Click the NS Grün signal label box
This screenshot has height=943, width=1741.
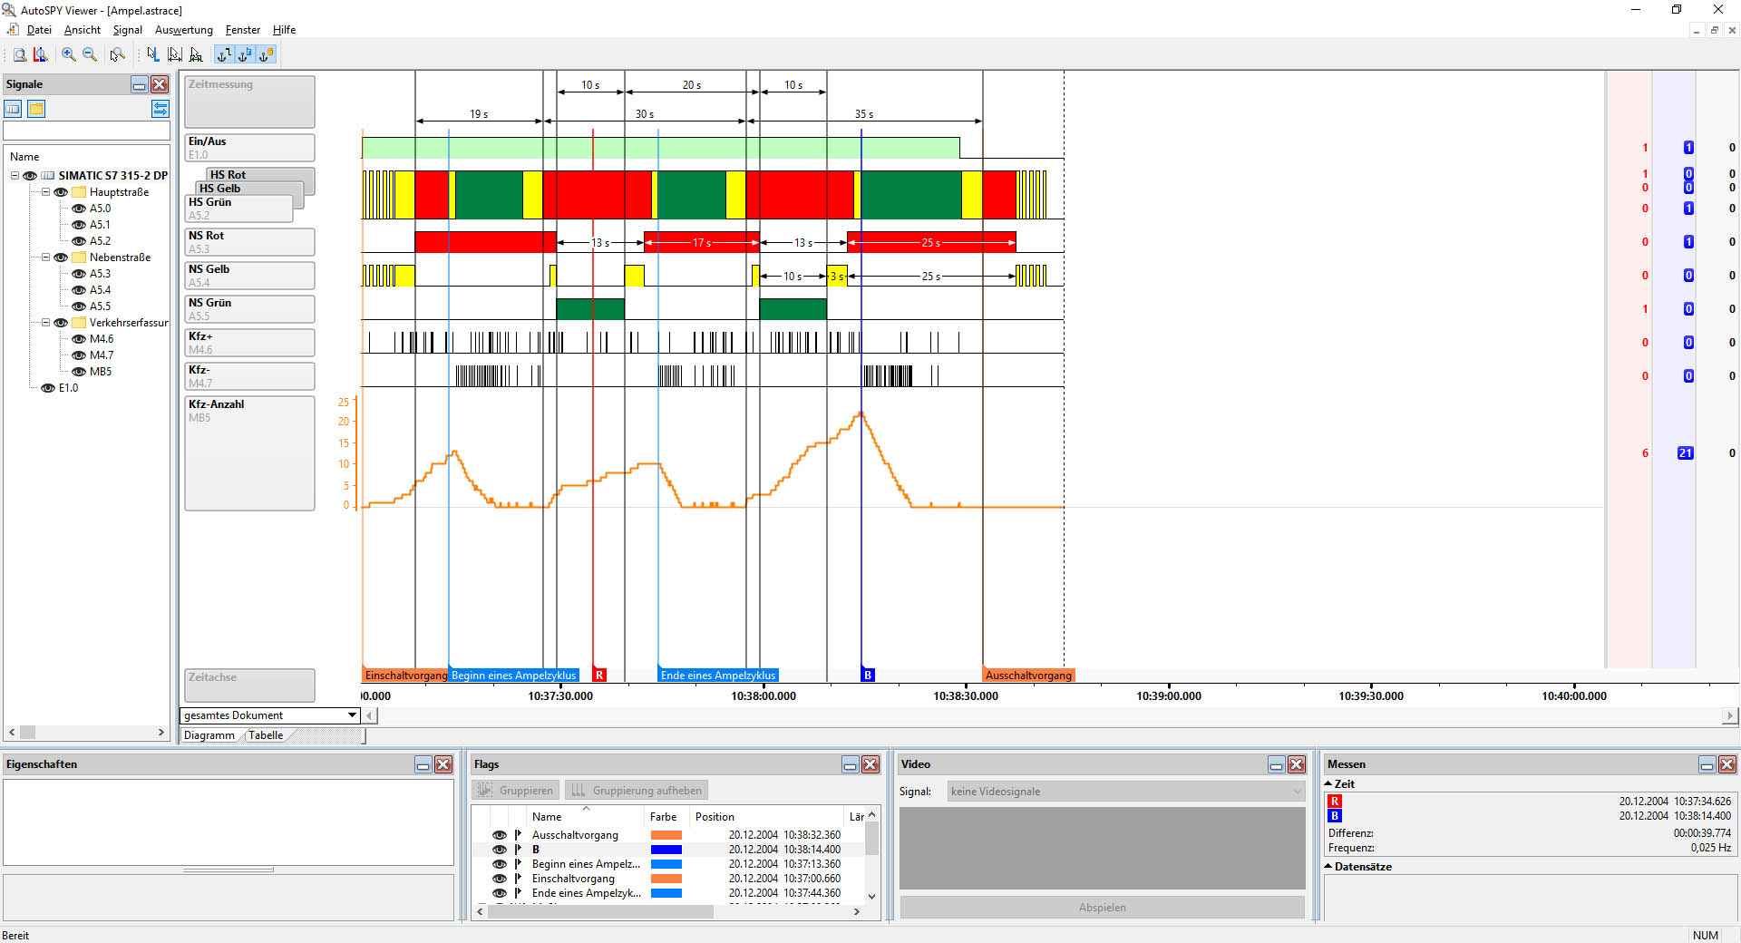tap(249, 309)
